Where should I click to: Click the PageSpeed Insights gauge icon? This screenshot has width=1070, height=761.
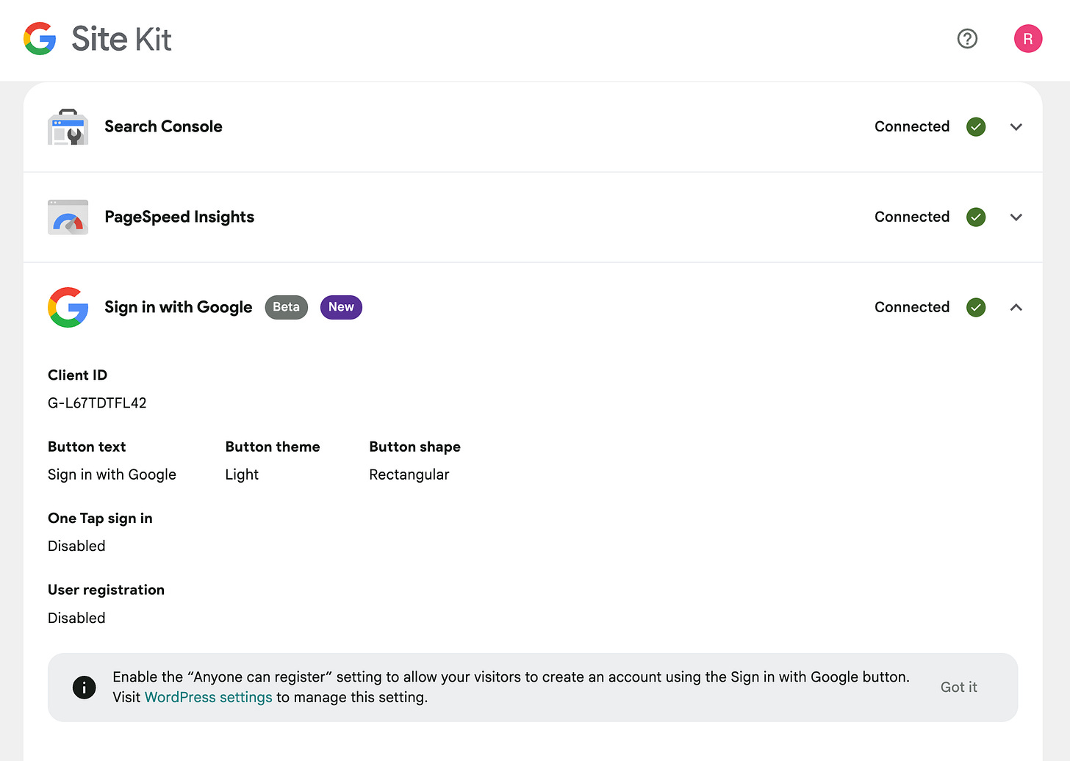tap(68, 217)
